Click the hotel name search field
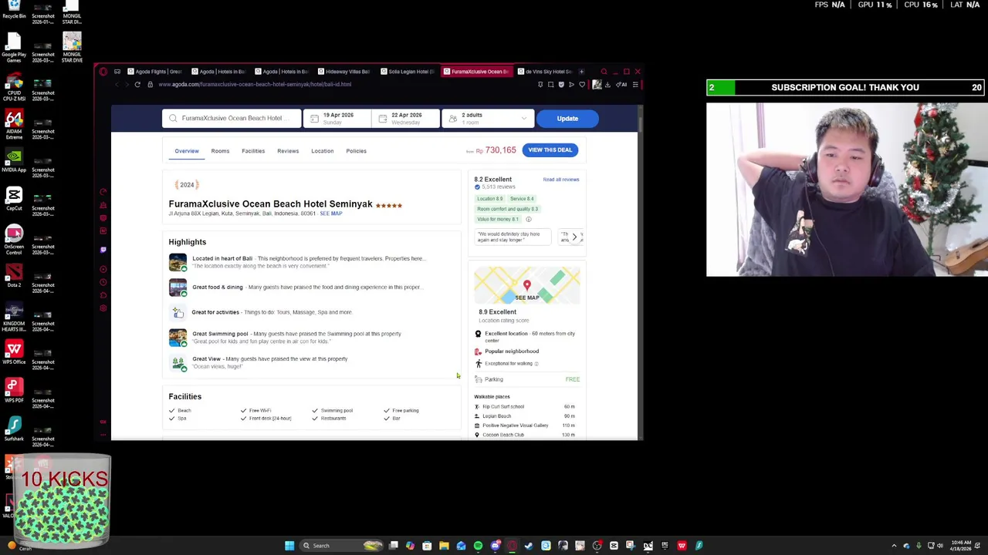Image resolution: width=988 pixels, height=555 pixels. 232,119
